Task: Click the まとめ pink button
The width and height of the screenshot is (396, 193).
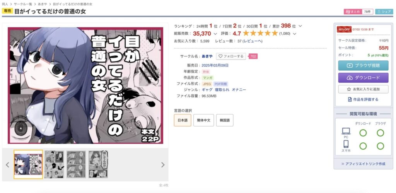Action: [353, 12]
